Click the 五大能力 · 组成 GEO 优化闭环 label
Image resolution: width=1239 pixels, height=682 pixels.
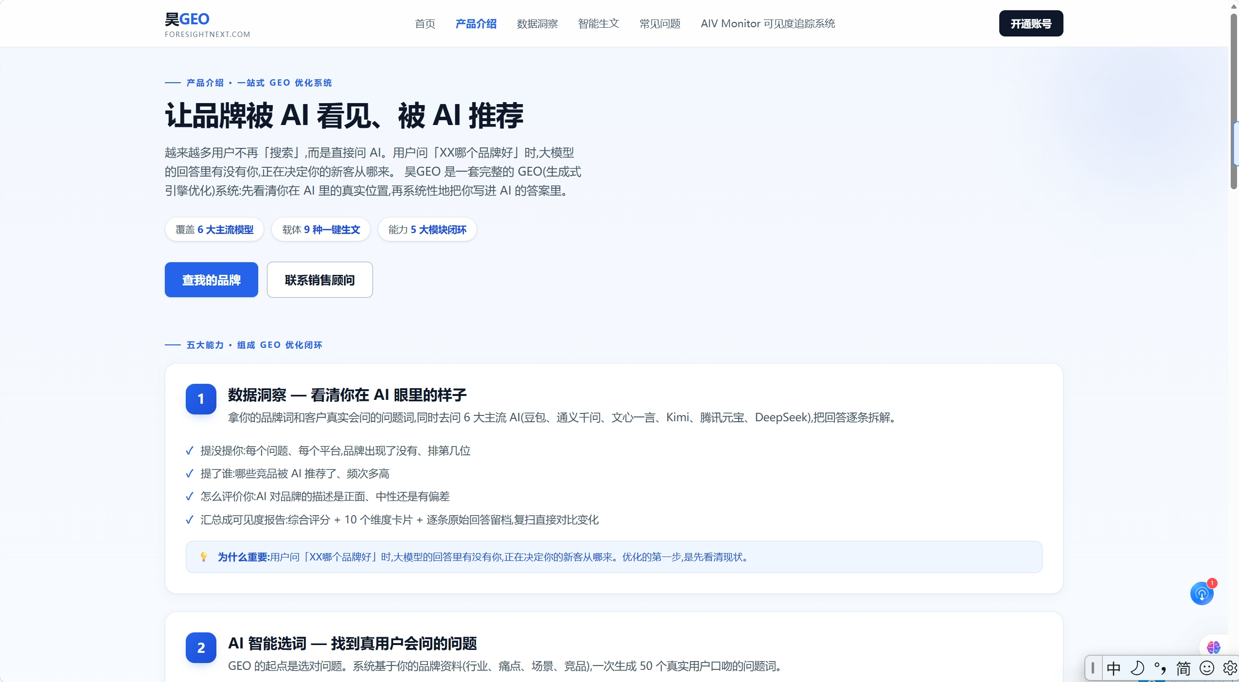click(x=254, y=345)
